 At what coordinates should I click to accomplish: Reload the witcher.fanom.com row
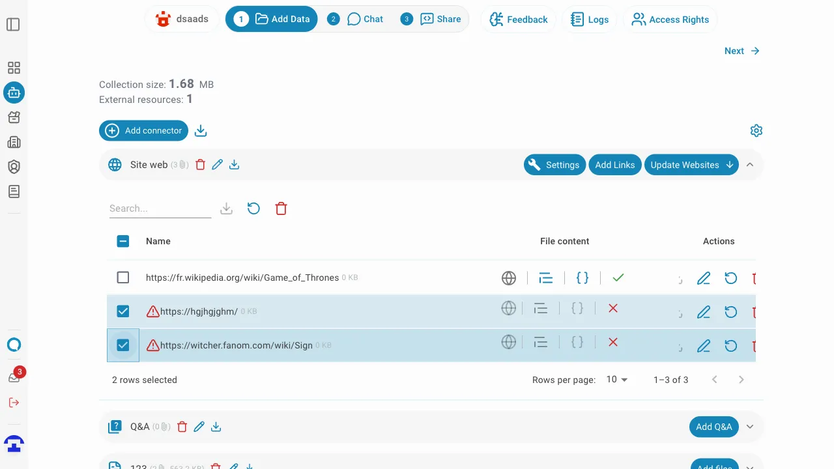click(x=731, y=346)
